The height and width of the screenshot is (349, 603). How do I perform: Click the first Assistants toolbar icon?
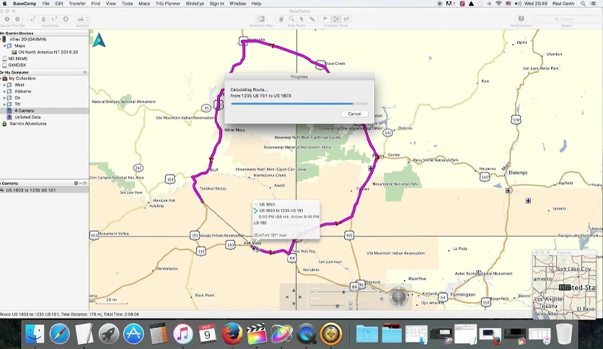pos(32,19)
